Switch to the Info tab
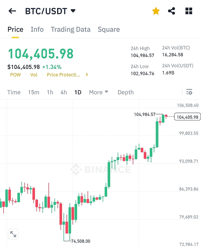The width and height of the screenshot is (201, 247). [x=37, y=29]
